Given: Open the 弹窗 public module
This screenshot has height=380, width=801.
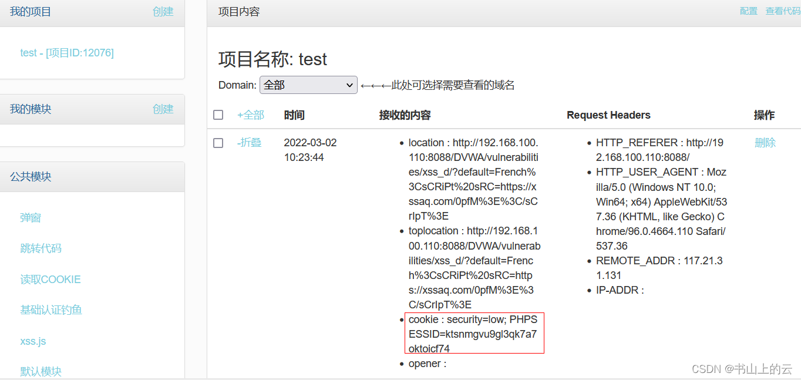Looking at the screenshot, I should pyautogui.click(x=31, y=218).
